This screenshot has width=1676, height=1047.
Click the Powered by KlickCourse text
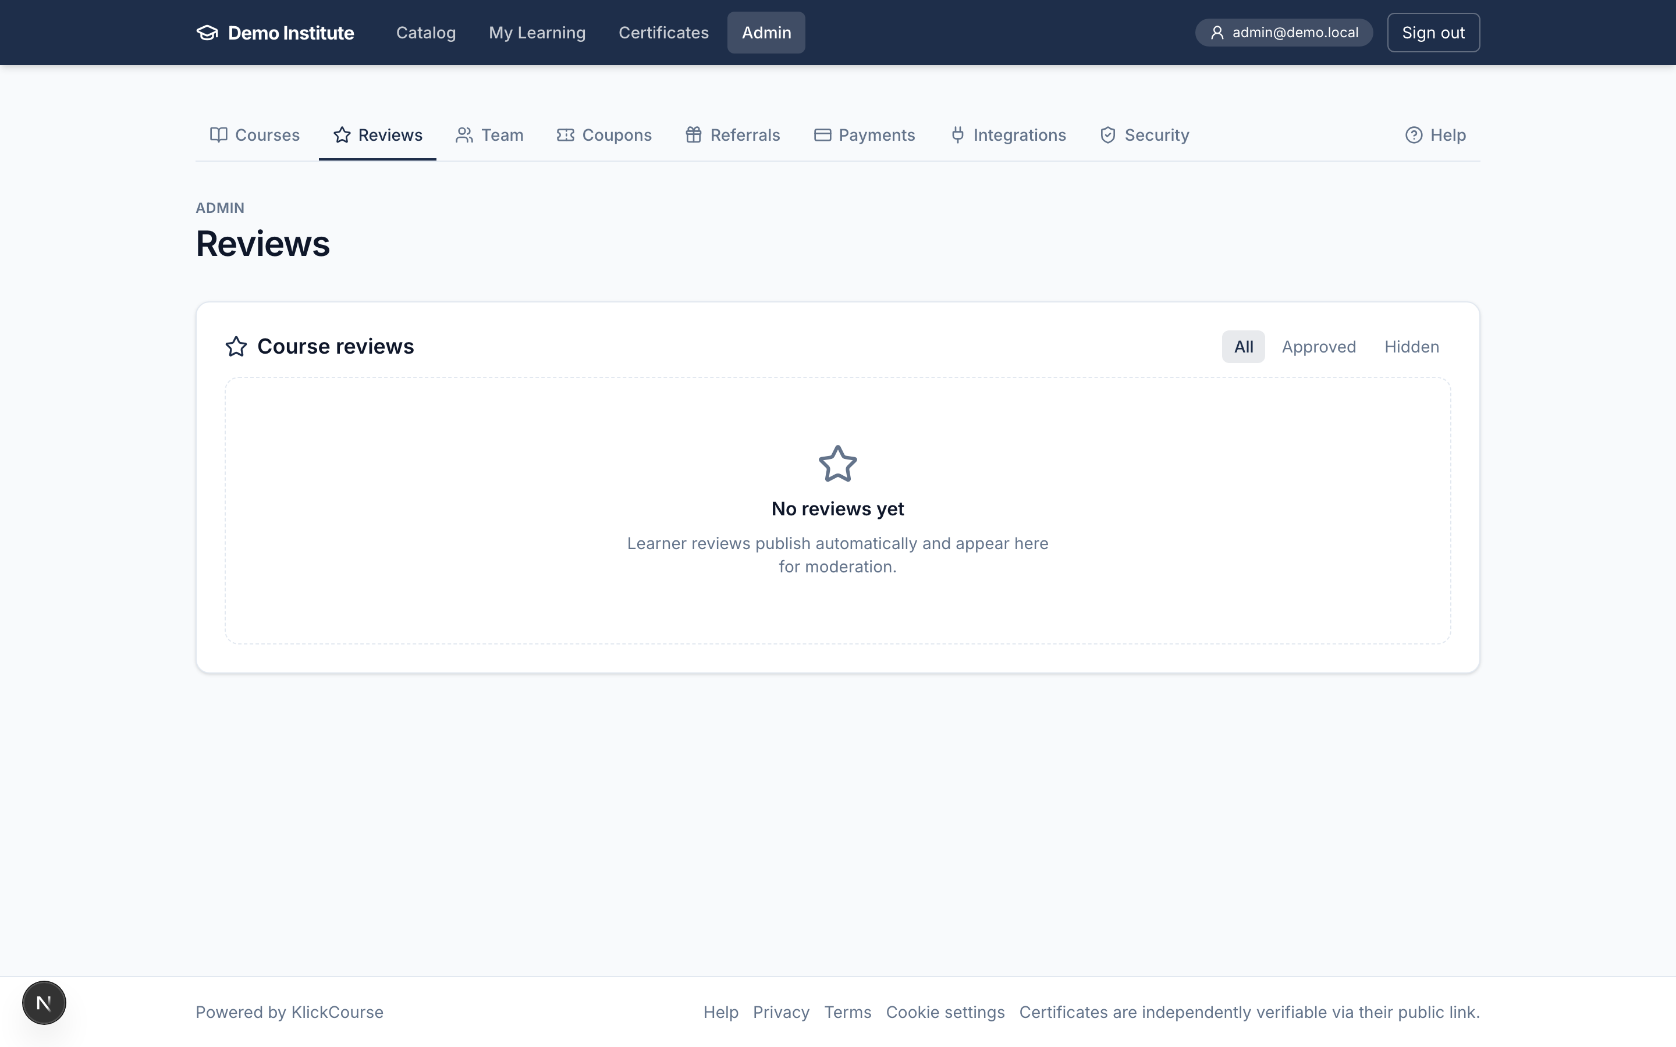pyautogui.click(x=289, y=1012)
